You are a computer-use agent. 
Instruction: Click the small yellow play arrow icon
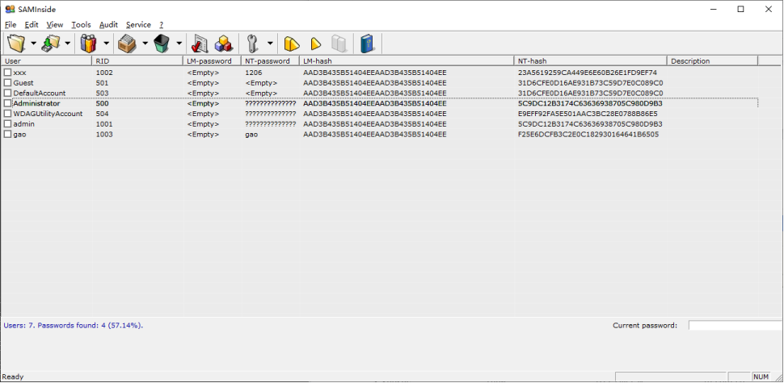[x=316, y=44]
